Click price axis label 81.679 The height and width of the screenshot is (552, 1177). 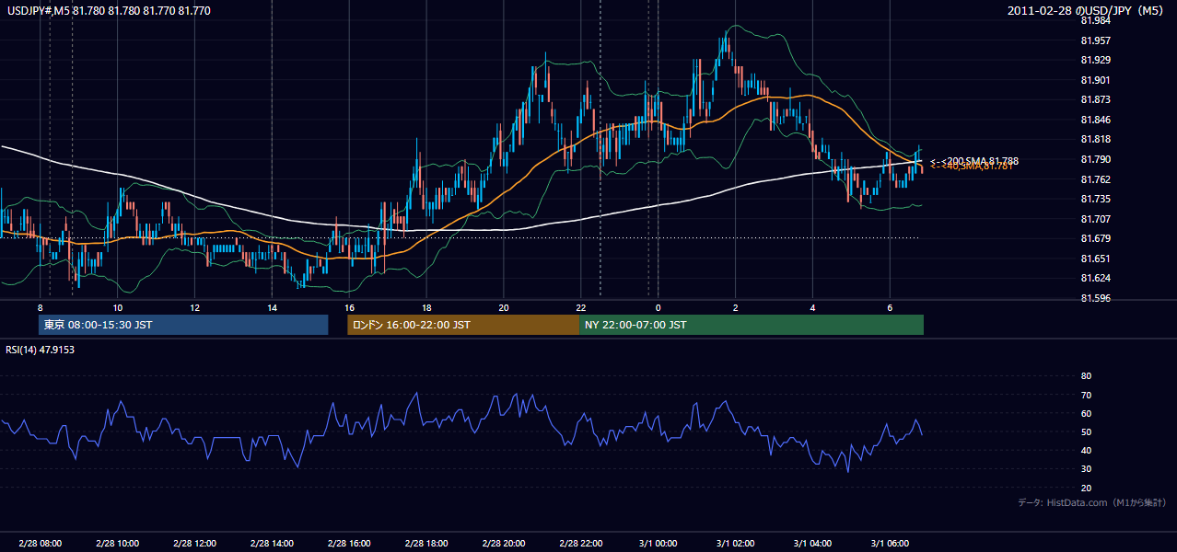click(1095, 239)
